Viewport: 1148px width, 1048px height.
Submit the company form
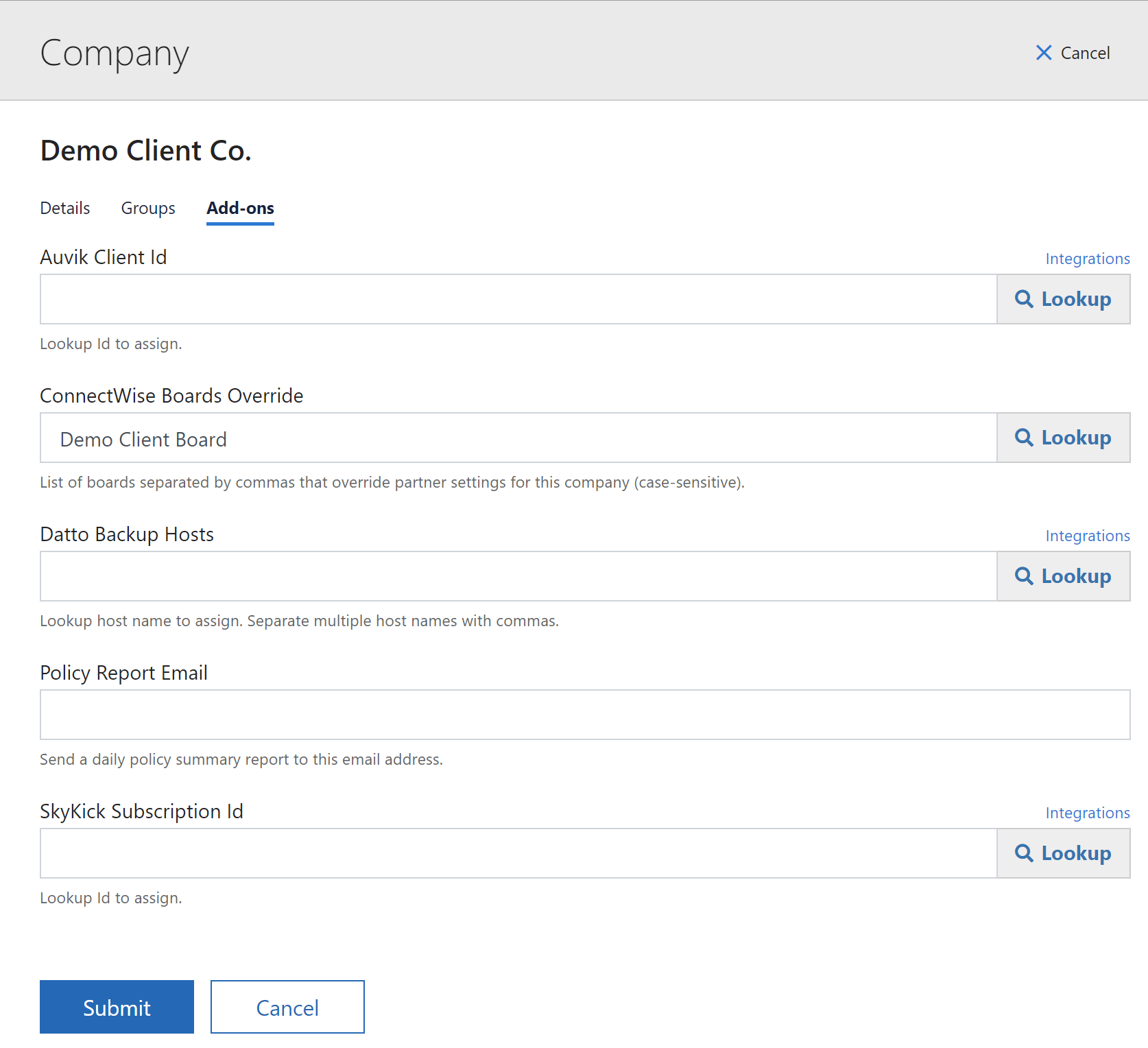(117, 1007)
